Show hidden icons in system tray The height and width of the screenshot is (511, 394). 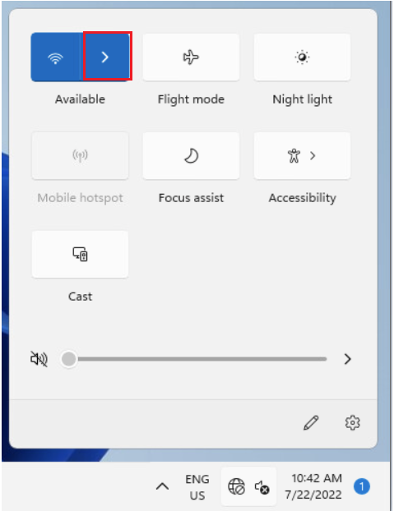(162, 486)
